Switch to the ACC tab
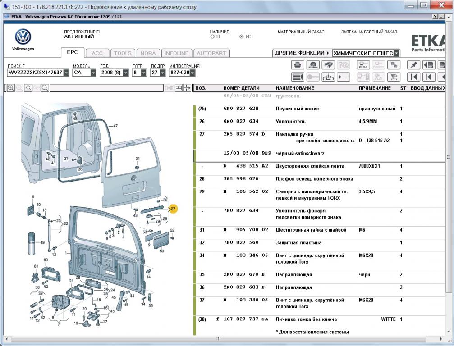 (97, 53)
